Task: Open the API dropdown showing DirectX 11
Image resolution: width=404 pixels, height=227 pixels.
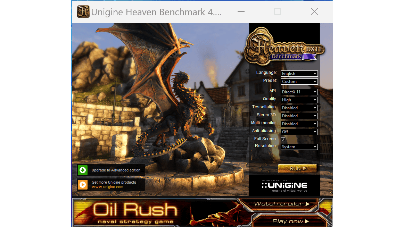Action: (x=299, y=92)
